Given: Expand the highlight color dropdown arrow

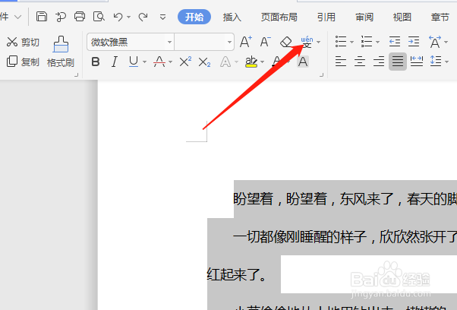Looking at the screenshot, I should tap(263, 62).
